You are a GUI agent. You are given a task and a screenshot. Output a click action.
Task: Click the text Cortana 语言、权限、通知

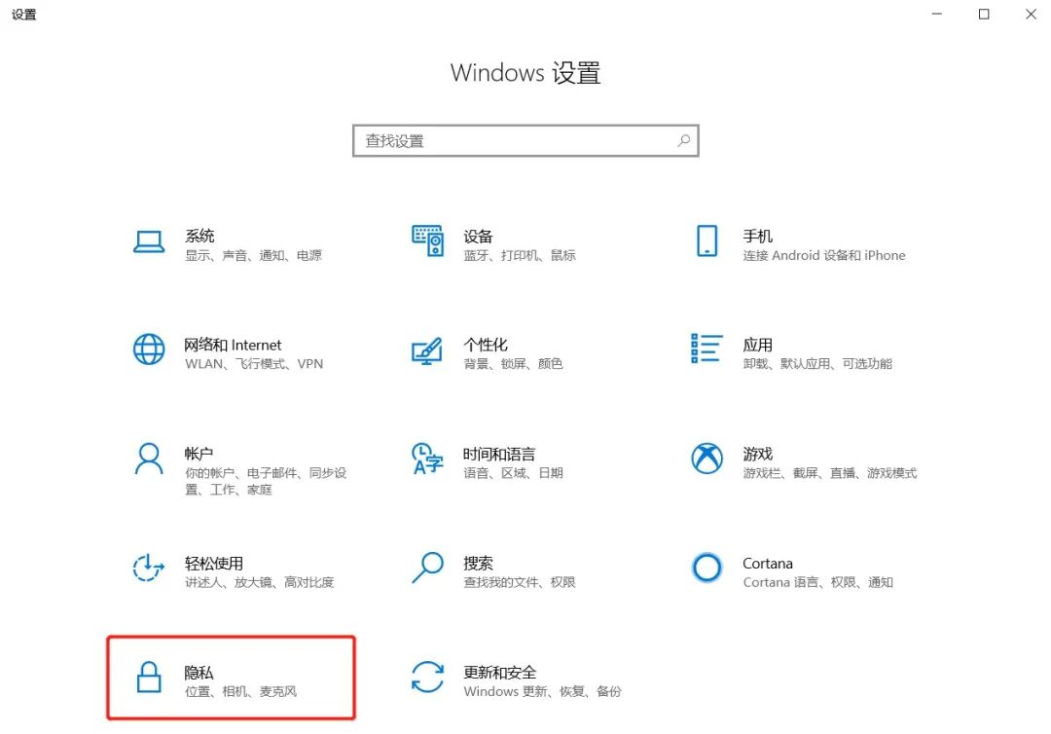[x=817, y=582]
